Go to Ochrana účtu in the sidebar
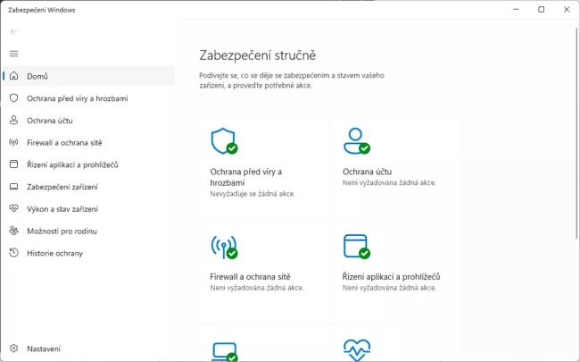 tap(88, 121)
